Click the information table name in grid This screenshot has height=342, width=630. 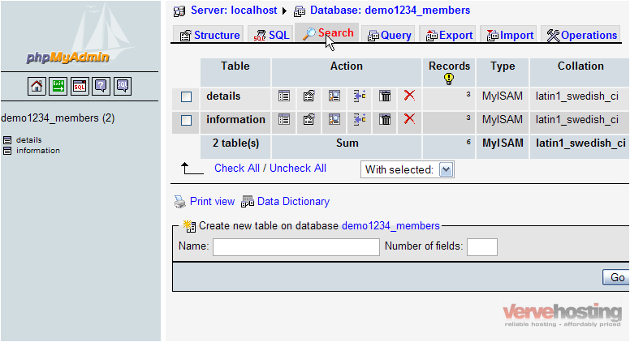coord(236,119)
